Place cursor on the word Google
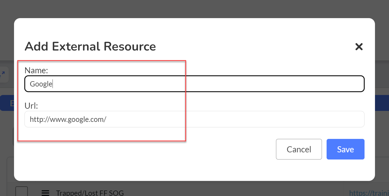This screenshot has height=196, width=389. (41, 84)
